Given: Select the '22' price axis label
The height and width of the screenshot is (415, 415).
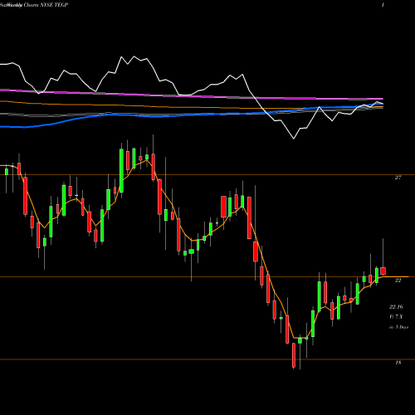Looking at the screenshot, I should pyautogui.click(x=398, y=281).
